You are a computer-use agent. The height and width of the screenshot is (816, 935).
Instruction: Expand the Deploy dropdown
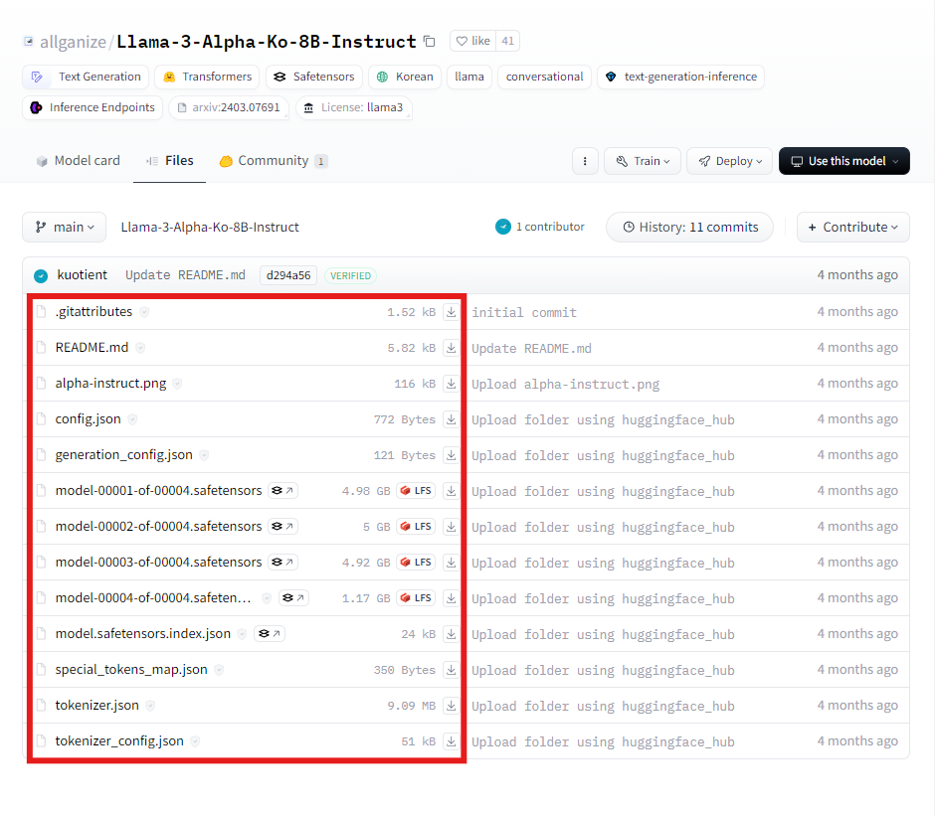(729, 161)
